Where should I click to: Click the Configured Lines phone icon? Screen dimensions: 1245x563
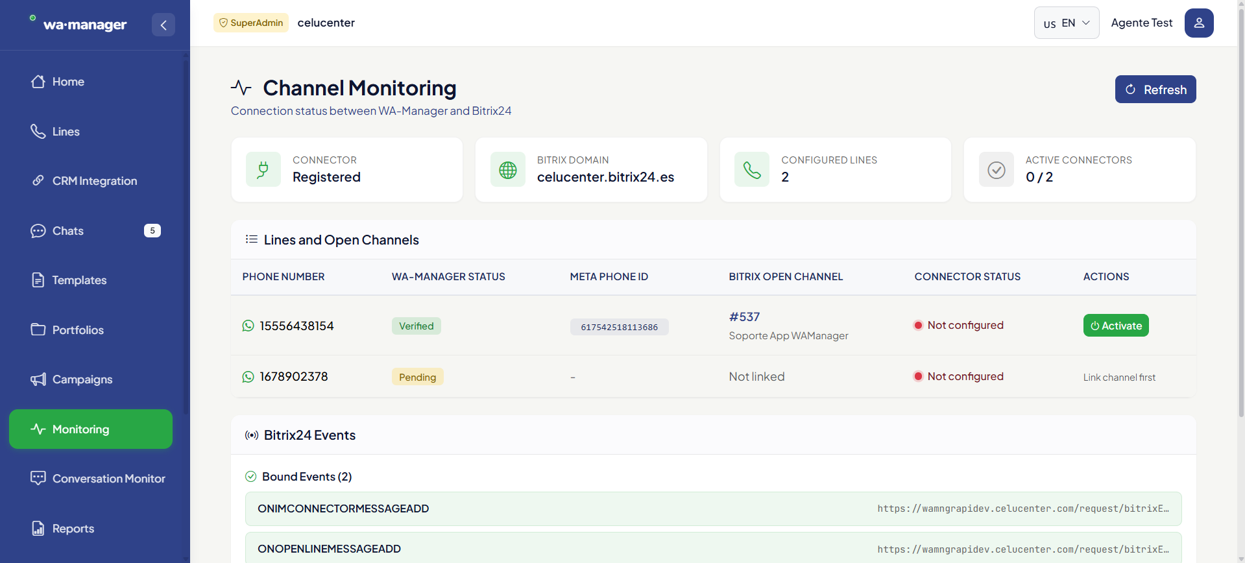[x=752, y=169]
